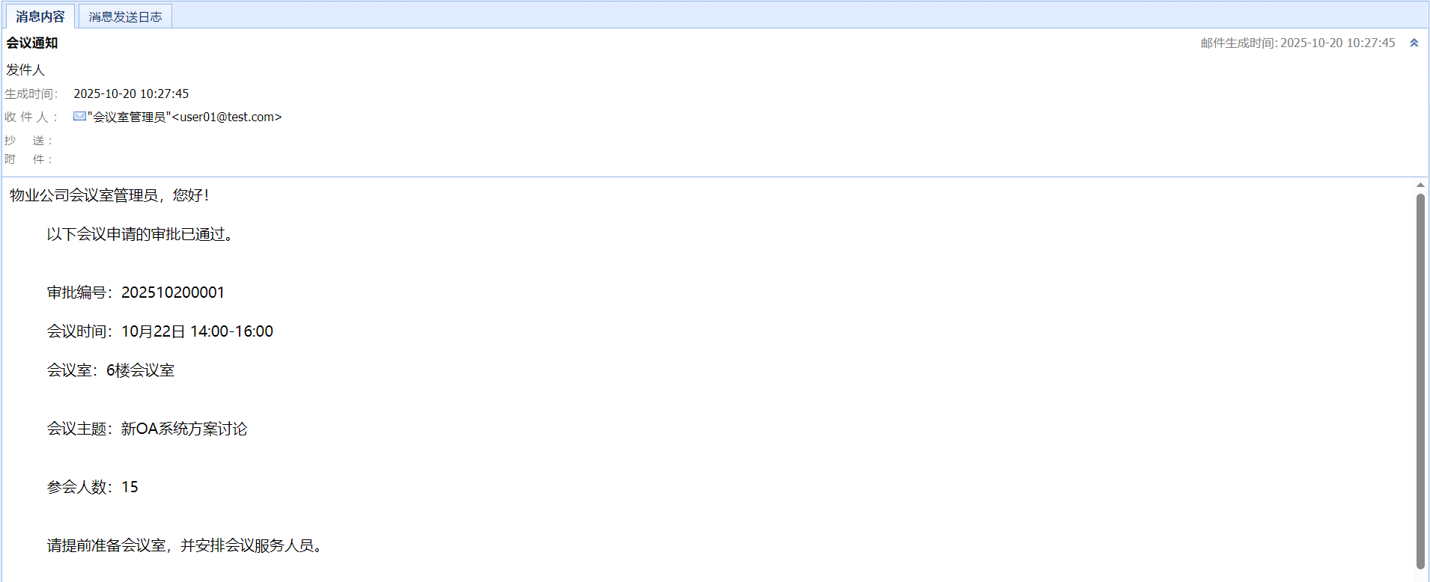
Task: Switch to the 消息发送日志 tab
Action: (125, 16)
